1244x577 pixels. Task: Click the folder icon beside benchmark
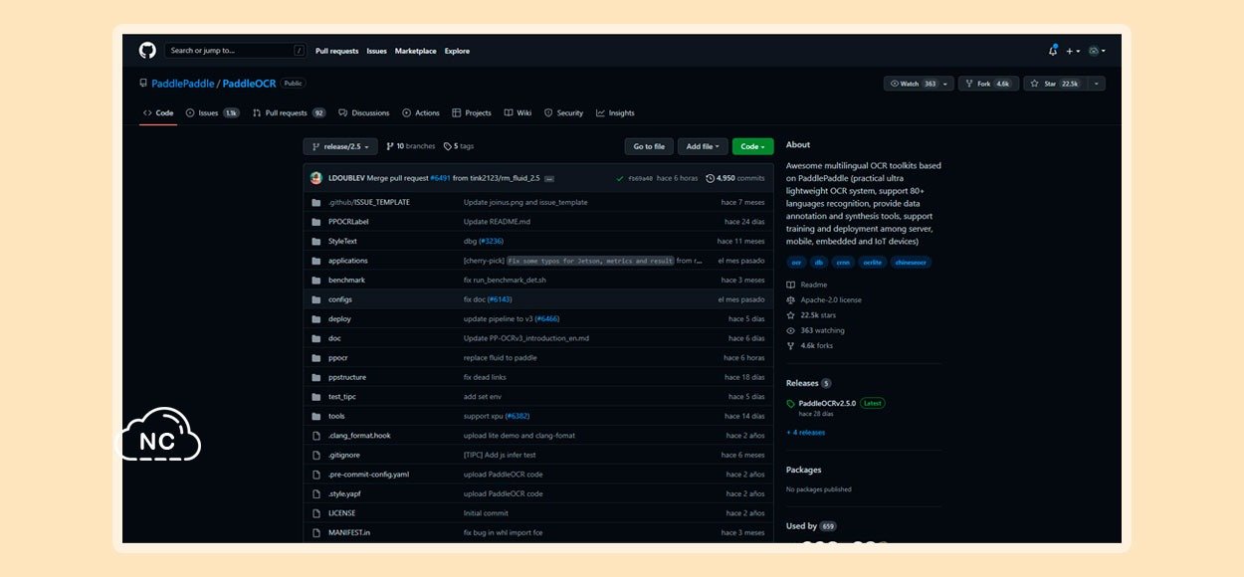[x=315, y=280]
